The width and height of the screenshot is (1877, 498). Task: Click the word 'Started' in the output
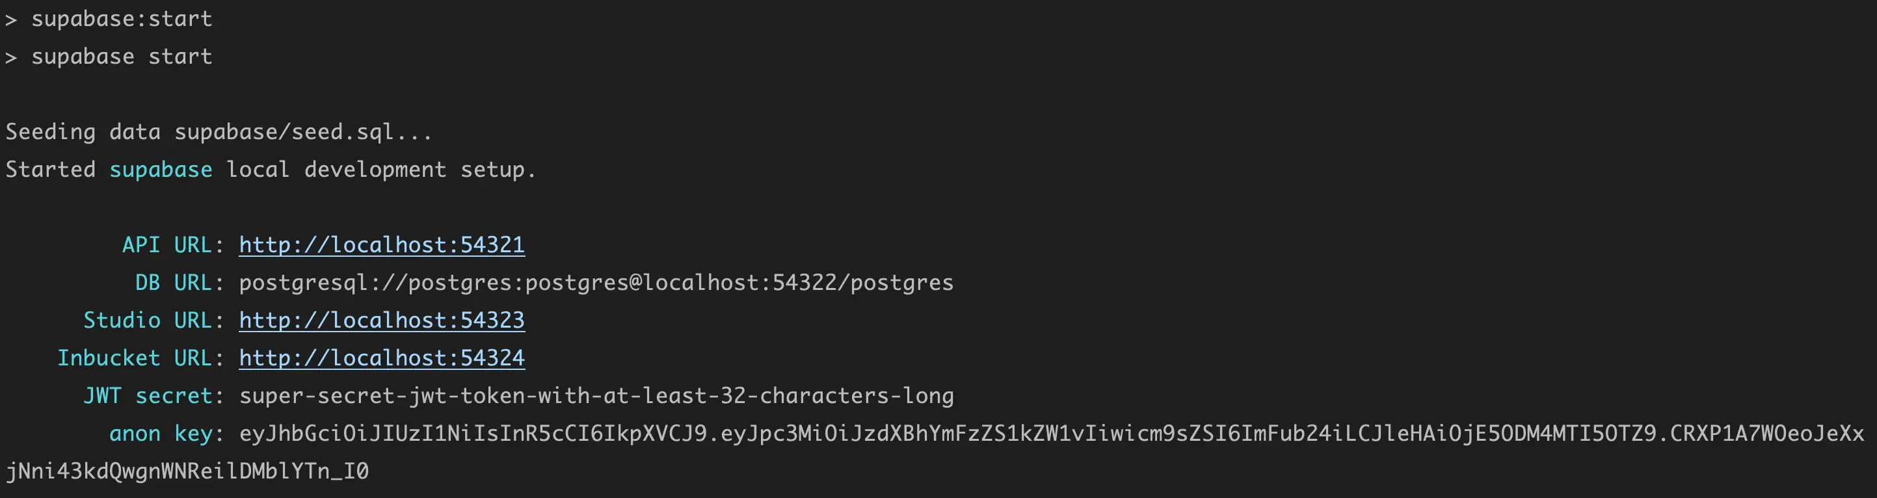[x=50, y=170]
